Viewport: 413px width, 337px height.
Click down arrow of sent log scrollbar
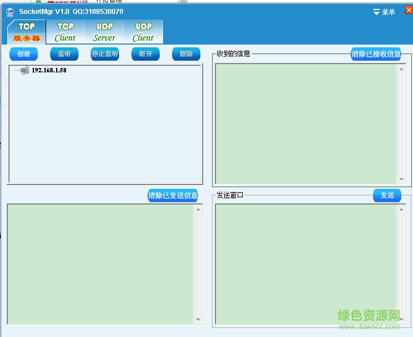[198, 320]
